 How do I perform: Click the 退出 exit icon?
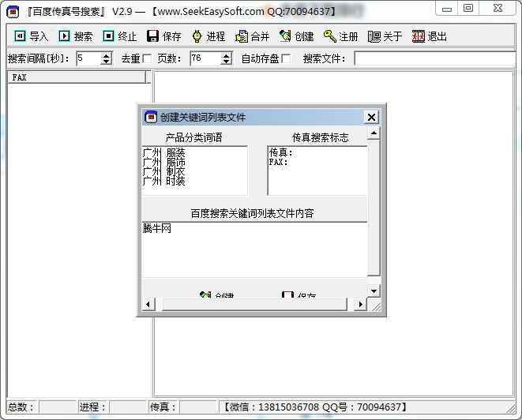418,36
